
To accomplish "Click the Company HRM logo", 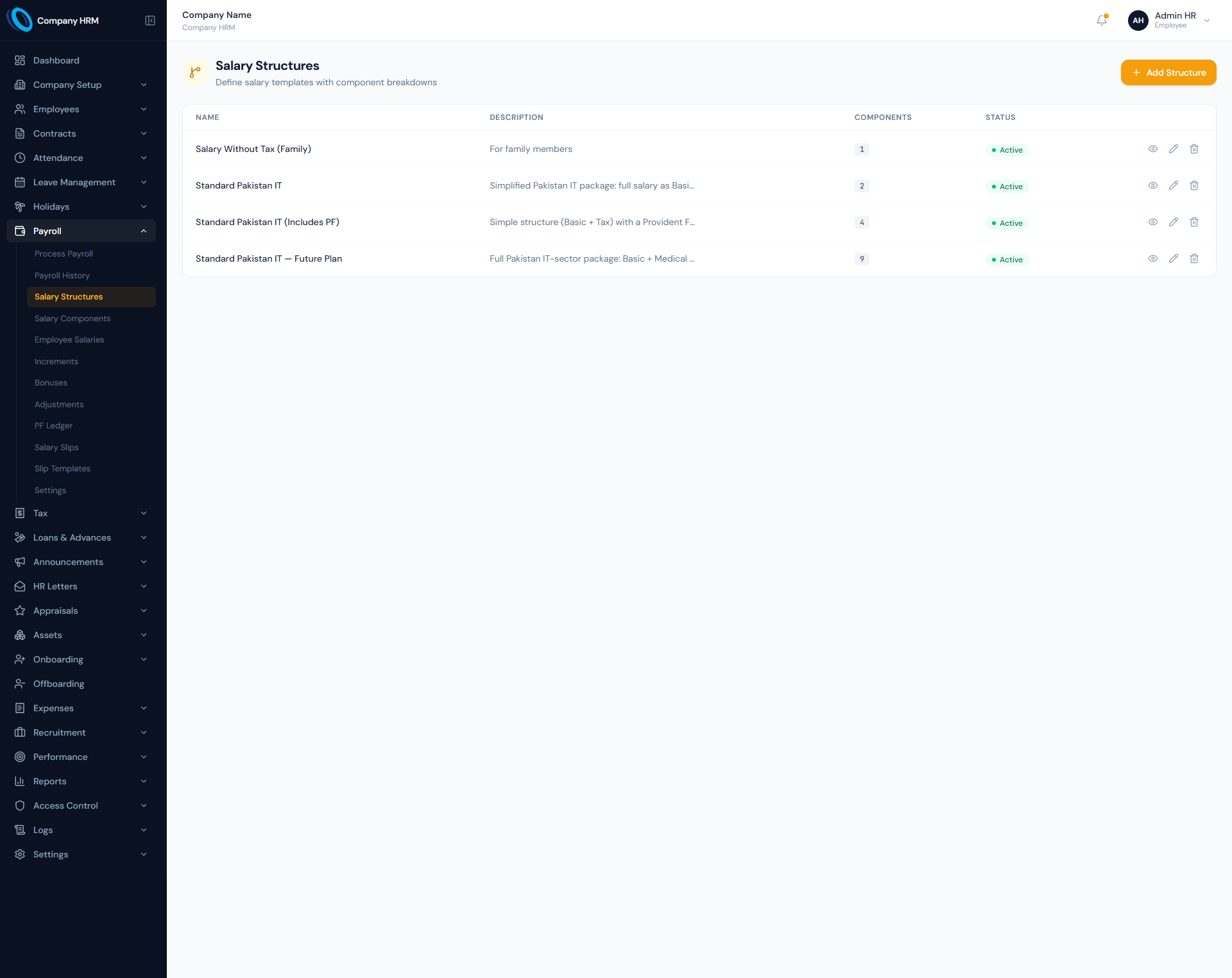I will pyautogui.click(x=19, y=20).
